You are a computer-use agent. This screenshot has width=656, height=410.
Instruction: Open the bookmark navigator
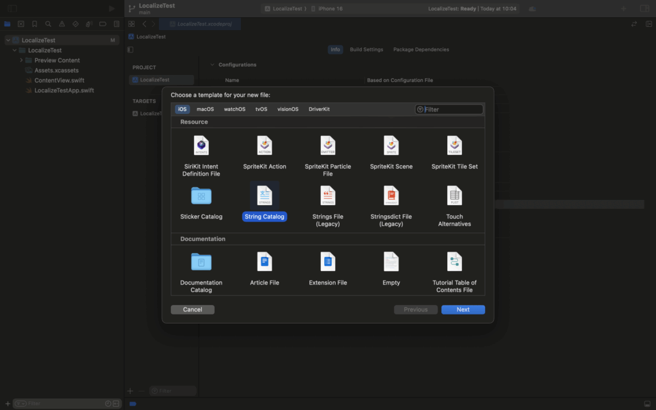(35, 24)
